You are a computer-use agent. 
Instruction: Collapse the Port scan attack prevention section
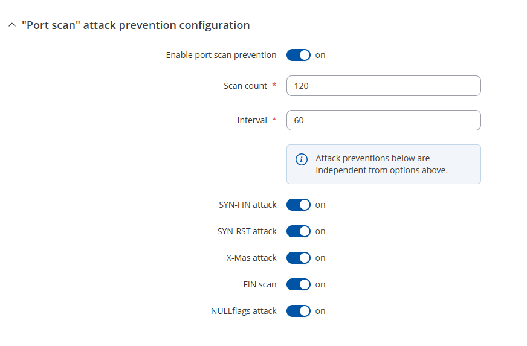12,25
